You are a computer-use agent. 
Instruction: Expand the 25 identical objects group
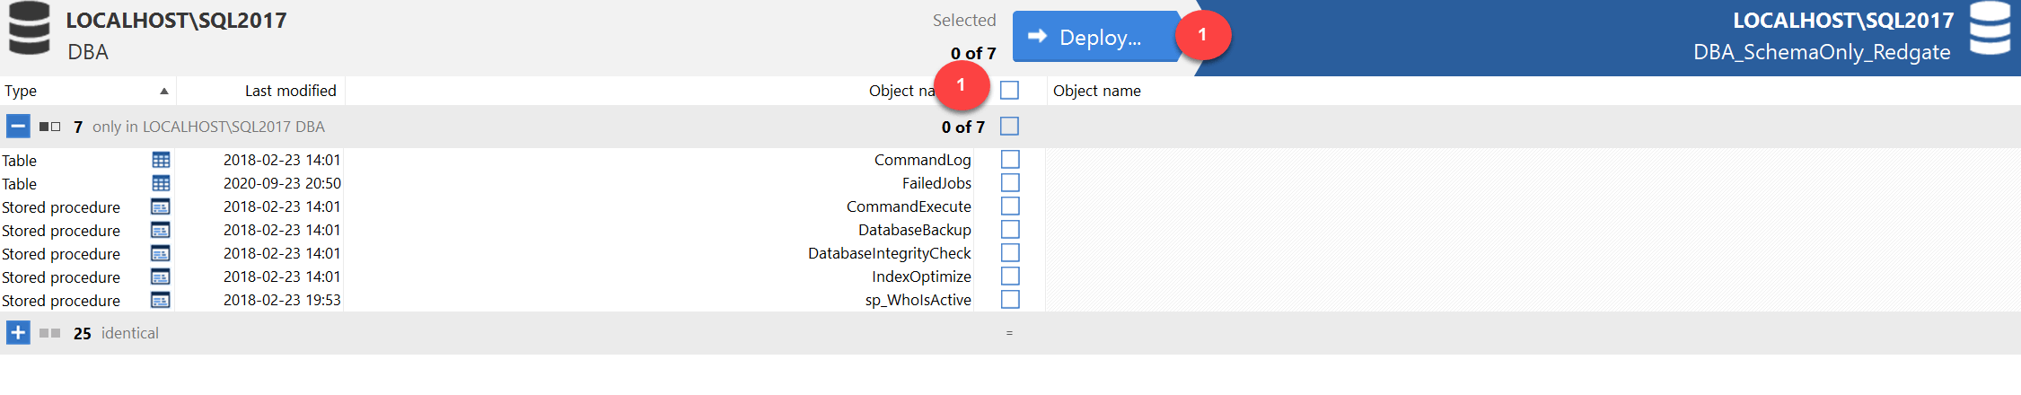coord(18,333)
